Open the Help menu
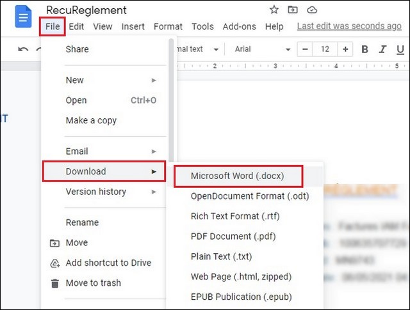Image resolution: width=410 pixels, height=310 pixels. pos(274,26)
